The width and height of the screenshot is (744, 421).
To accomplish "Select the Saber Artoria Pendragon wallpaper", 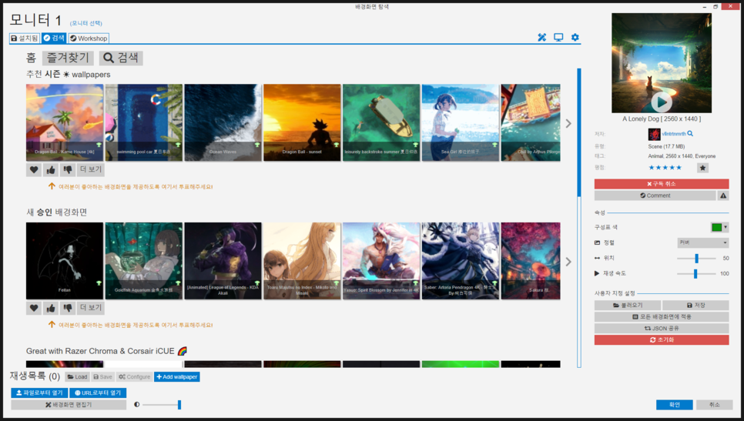I will click(461, 261).
